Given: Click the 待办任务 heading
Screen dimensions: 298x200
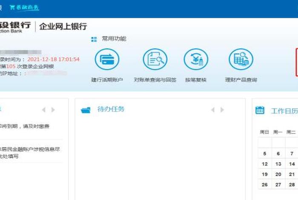Looking at the screenshot, I should click(x=111, y=109).
